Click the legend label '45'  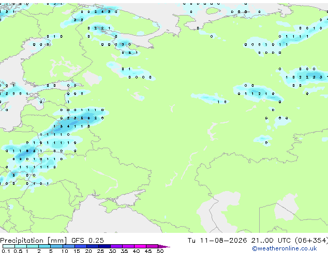[x=148, y=251]
